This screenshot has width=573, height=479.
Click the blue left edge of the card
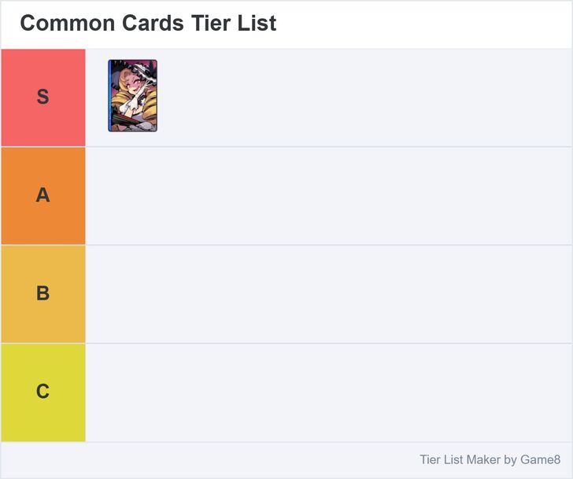(110, 95)
